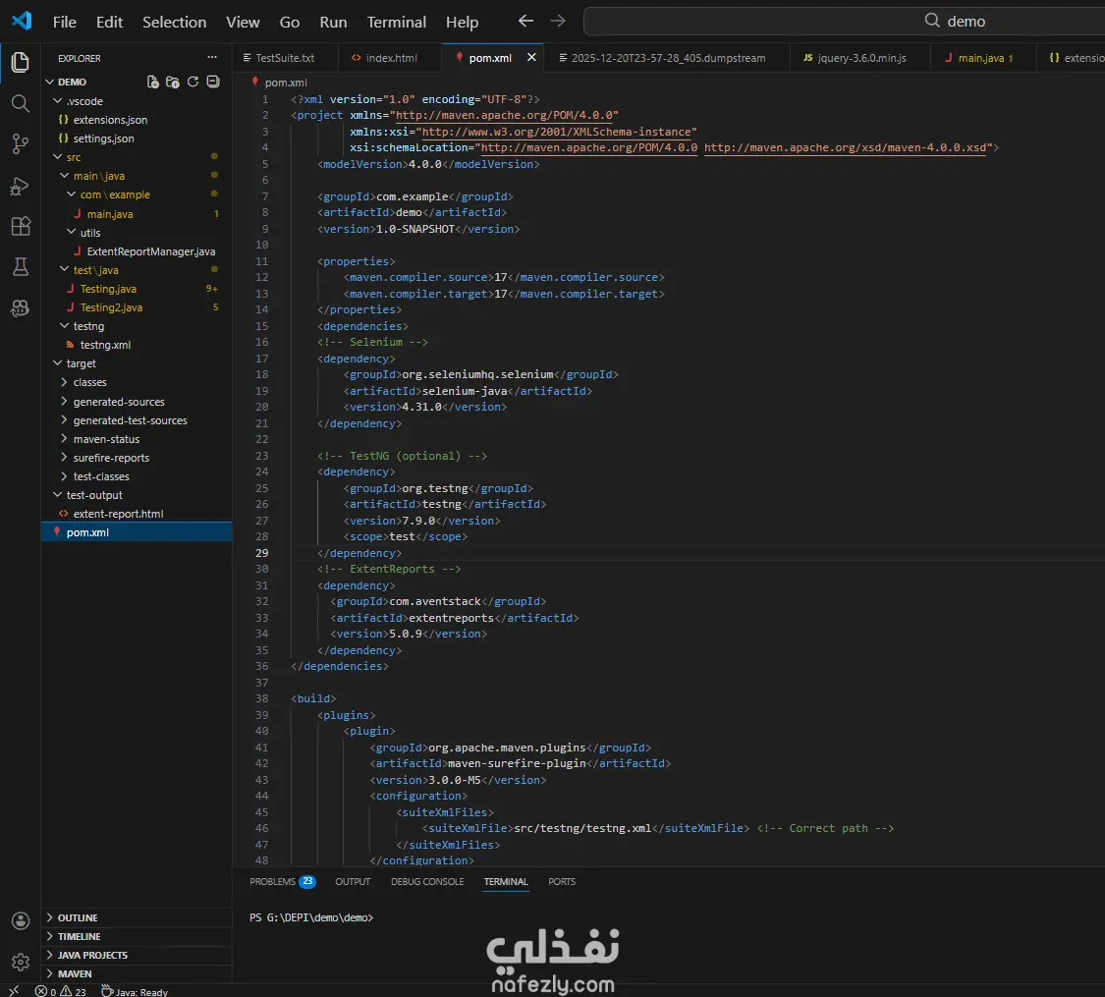Click the New File icon in Explorer
1105x997 pixels.
point(152,82)
